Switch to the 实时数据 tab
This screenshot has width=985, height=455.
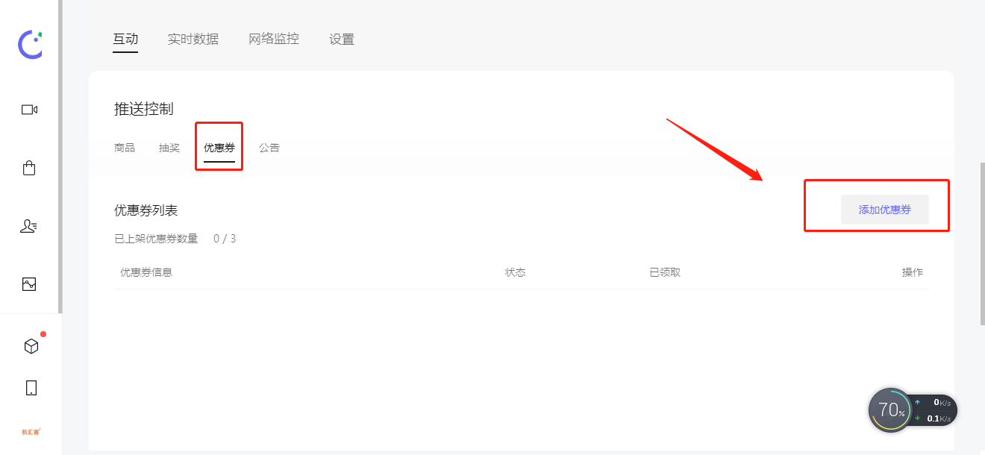point(193,39)
